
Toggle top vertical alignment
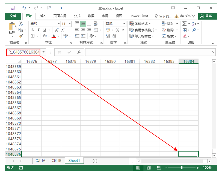coord(77,23)
